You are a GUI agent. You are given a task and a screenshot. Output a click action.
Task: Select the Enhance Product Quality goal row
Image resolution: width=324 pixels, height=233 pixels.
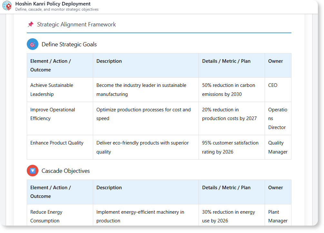(57, 143)
